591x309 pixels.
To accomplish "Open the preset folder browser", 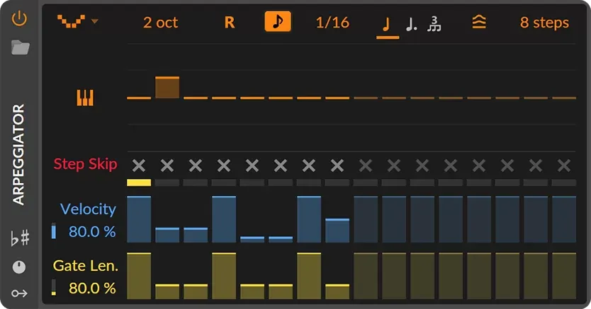I will click(21, 48).
